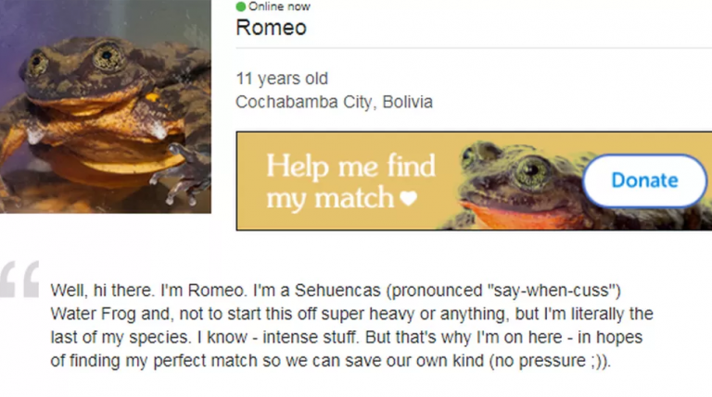The height and width of the screenshot is (397, 712).
Task: Click "perfect match" phrase in bio
Action: (206, 361)
